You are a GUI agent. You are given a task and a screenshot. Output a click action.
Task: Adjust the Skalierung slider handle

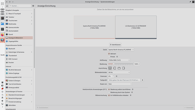[114, 64]
